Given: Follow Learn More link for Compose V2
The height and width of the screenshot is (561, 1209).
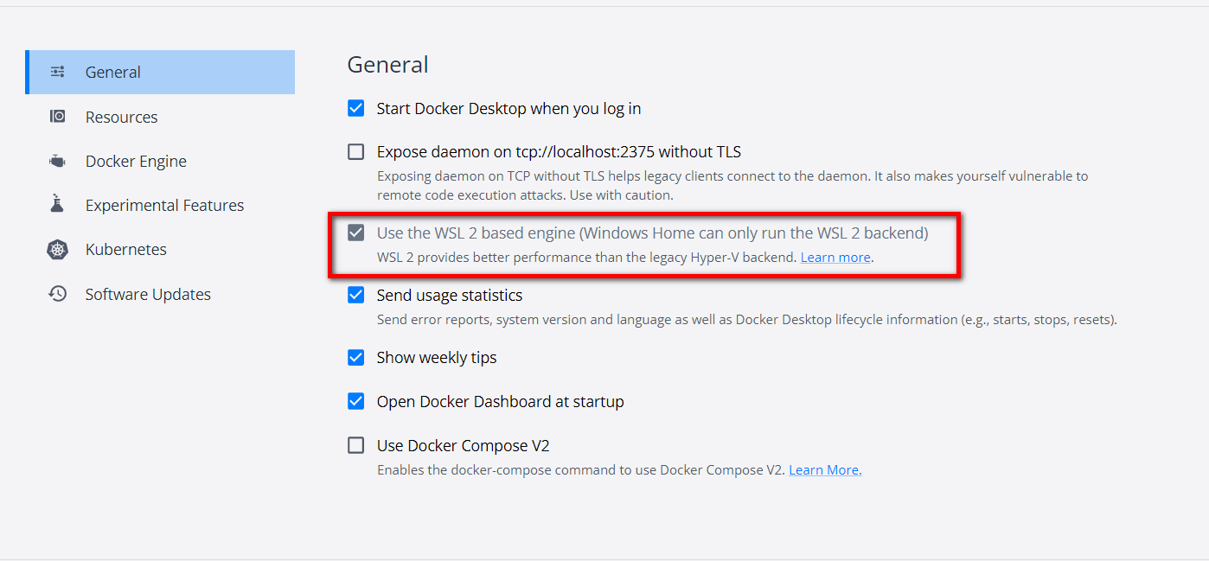Looking at the screenshot, I should [825, 470].
